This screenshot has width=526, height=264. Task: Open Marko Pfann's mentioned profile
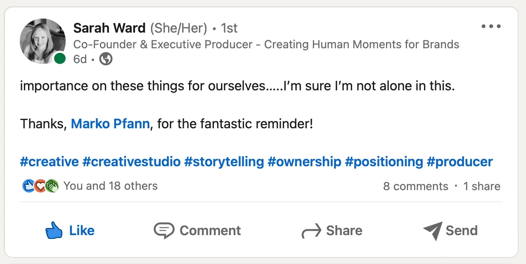coord(110,124)
